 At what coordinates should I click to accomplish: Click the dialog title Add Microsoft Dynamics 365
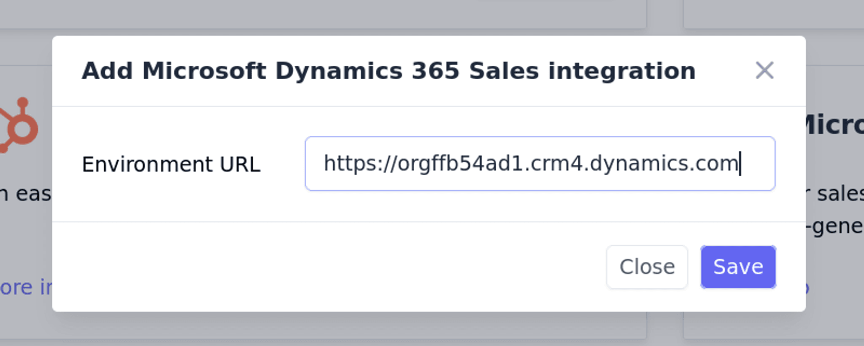[388, 70]
